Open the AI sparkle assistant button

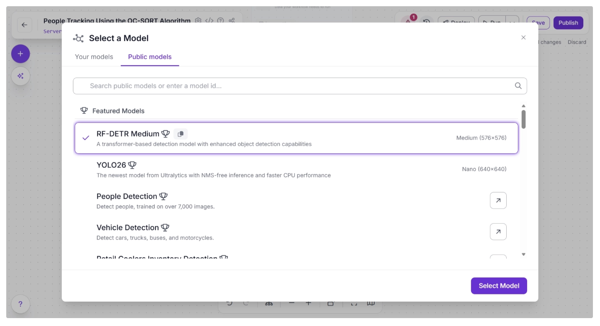click(x=20, y=76)
